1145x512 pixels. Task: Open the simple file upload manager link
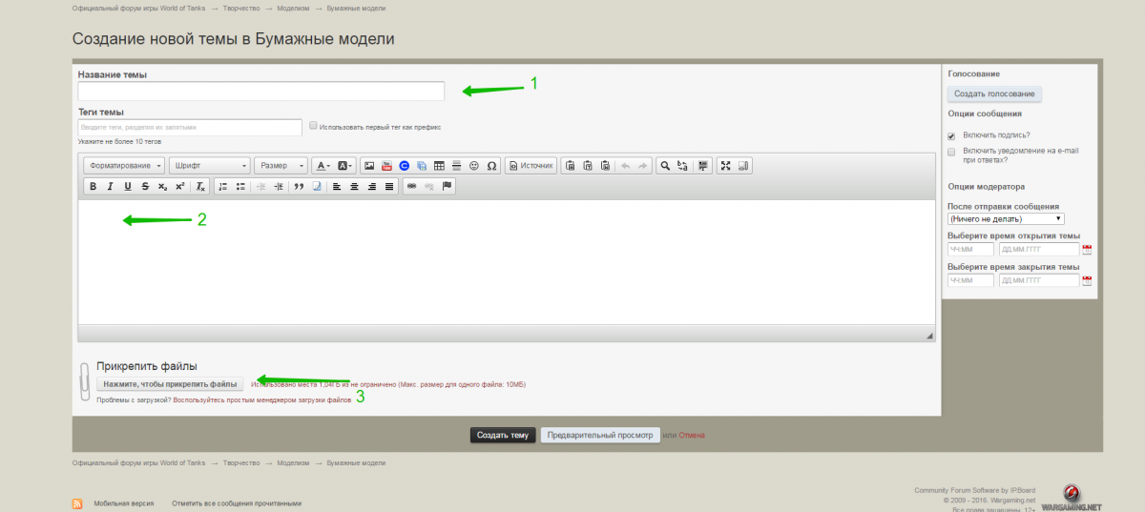tap(262, 400)
